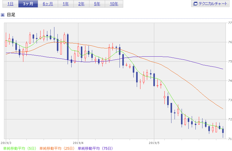Open the 10年 chart tab
The height and width of the screenshot is (151, 232).
click(x=114, y=4)
